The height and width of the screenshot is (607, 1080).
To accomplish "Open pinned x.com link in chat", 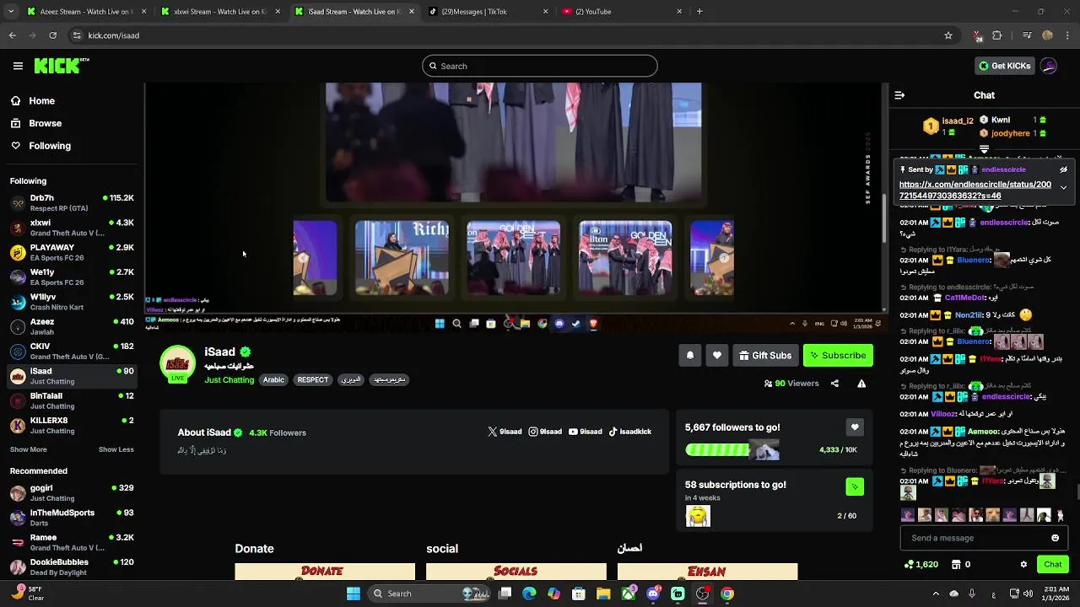I will pos(975,190).
